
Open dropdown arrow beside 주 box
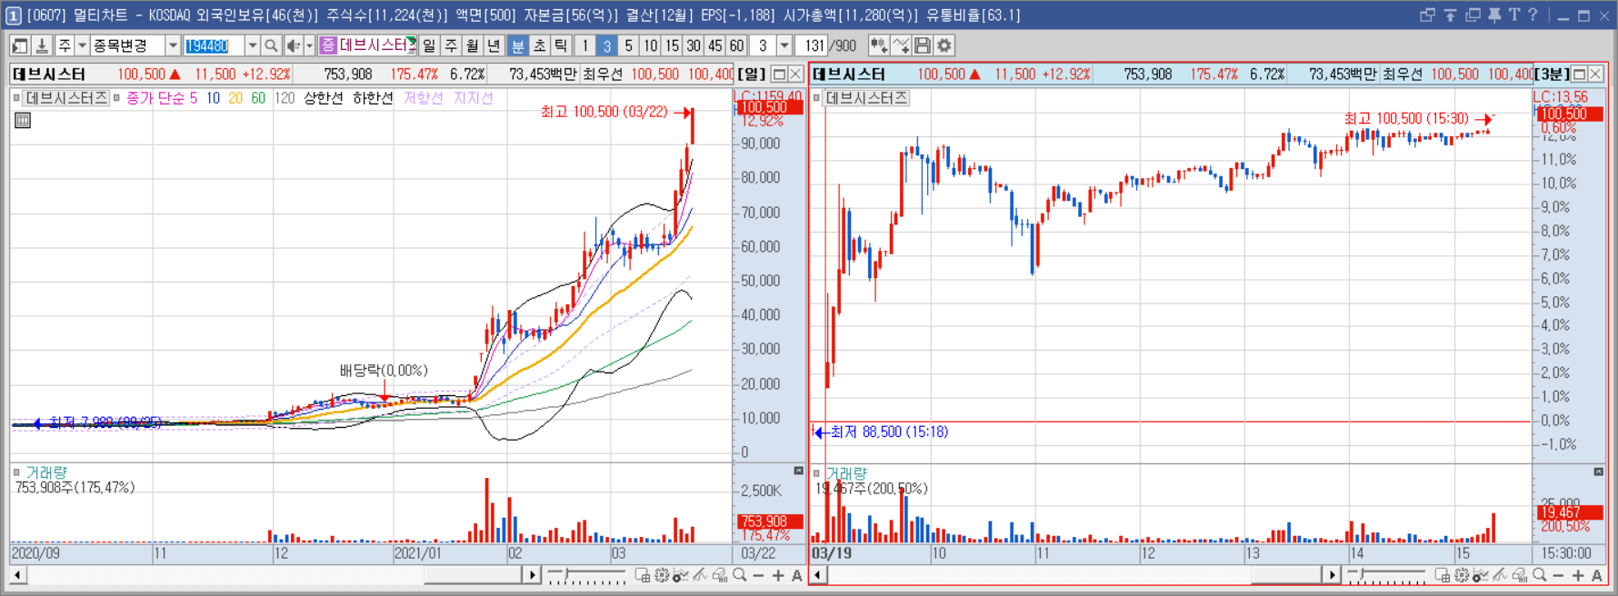tap(82, 45)
